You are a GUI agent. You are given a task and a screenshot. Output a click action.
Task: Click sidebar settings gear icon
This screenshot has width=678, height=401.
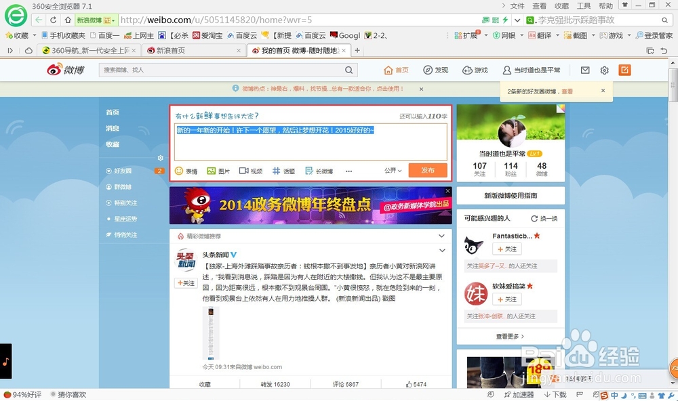161,158
